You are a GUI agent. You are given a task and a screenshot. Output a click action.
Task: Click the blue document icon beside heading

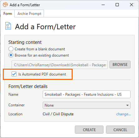tap(8, 26)
